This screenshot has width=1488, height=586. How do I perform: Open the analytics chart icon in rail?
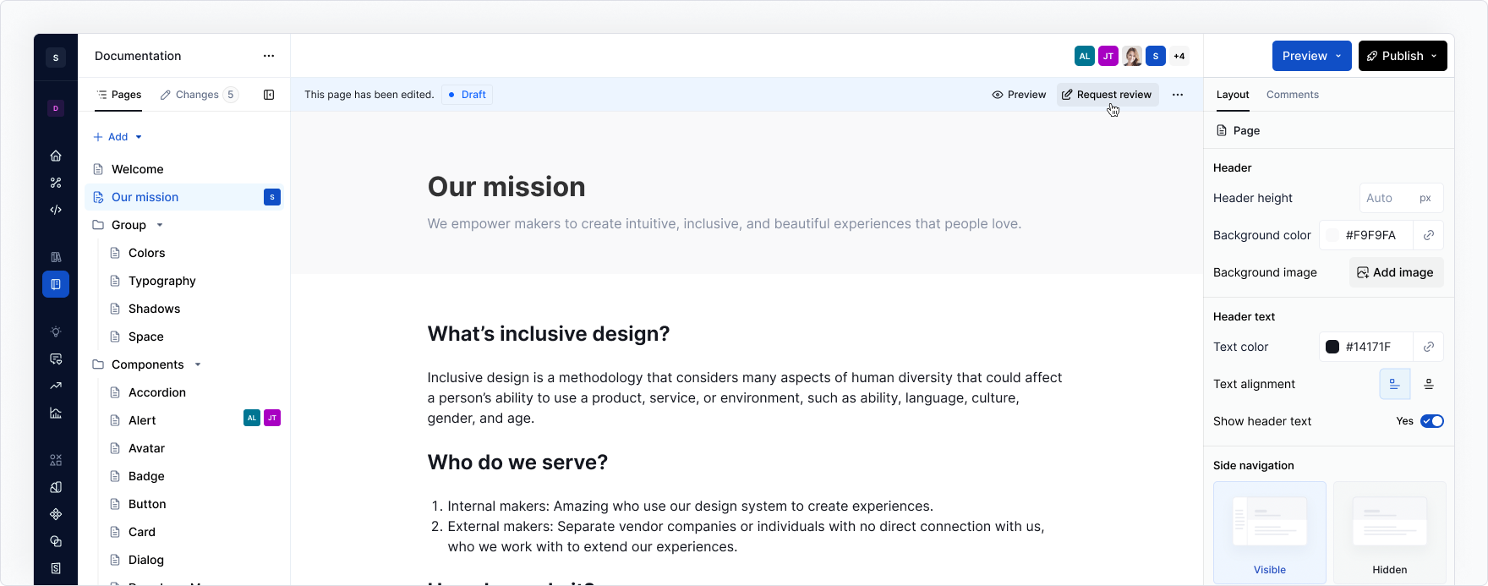(56, 413)
